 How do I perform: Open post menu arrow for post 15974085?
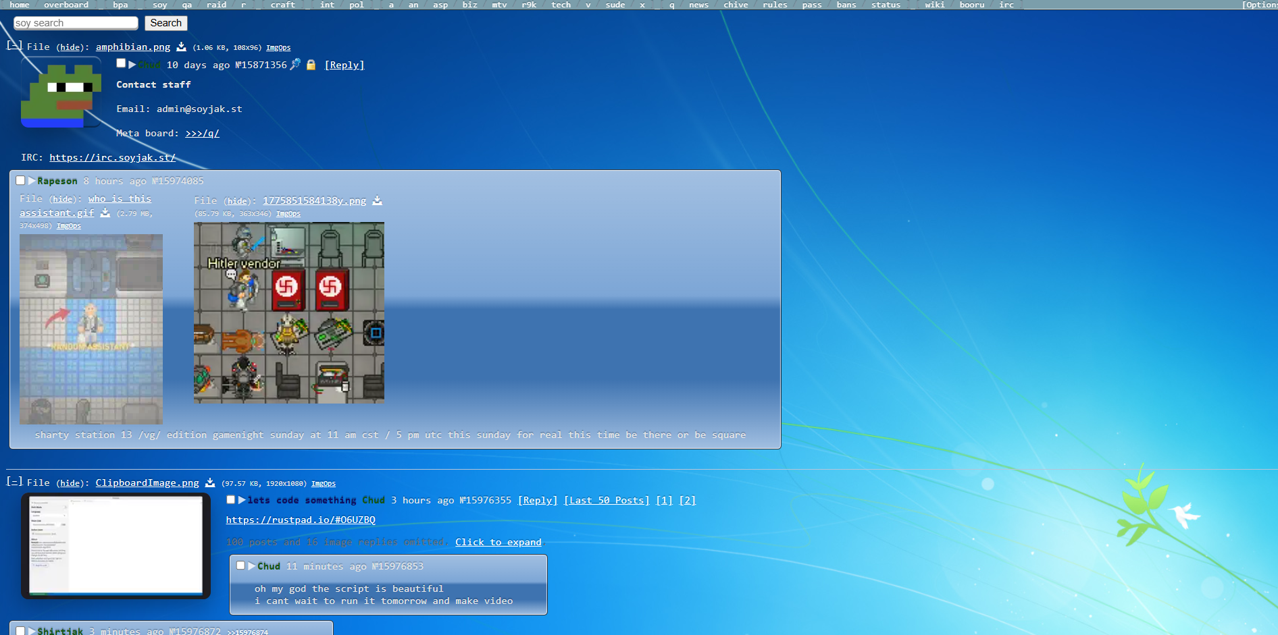(x=32, y=181)
